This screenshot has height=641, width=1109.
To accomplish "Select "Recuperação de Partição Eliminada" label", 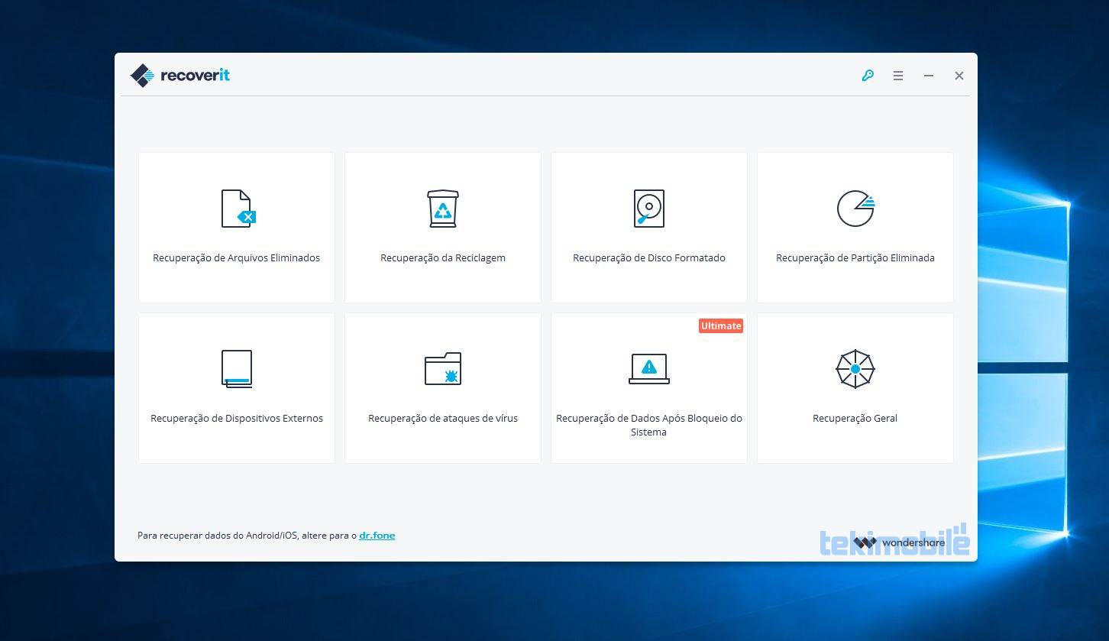I will 855,258.
